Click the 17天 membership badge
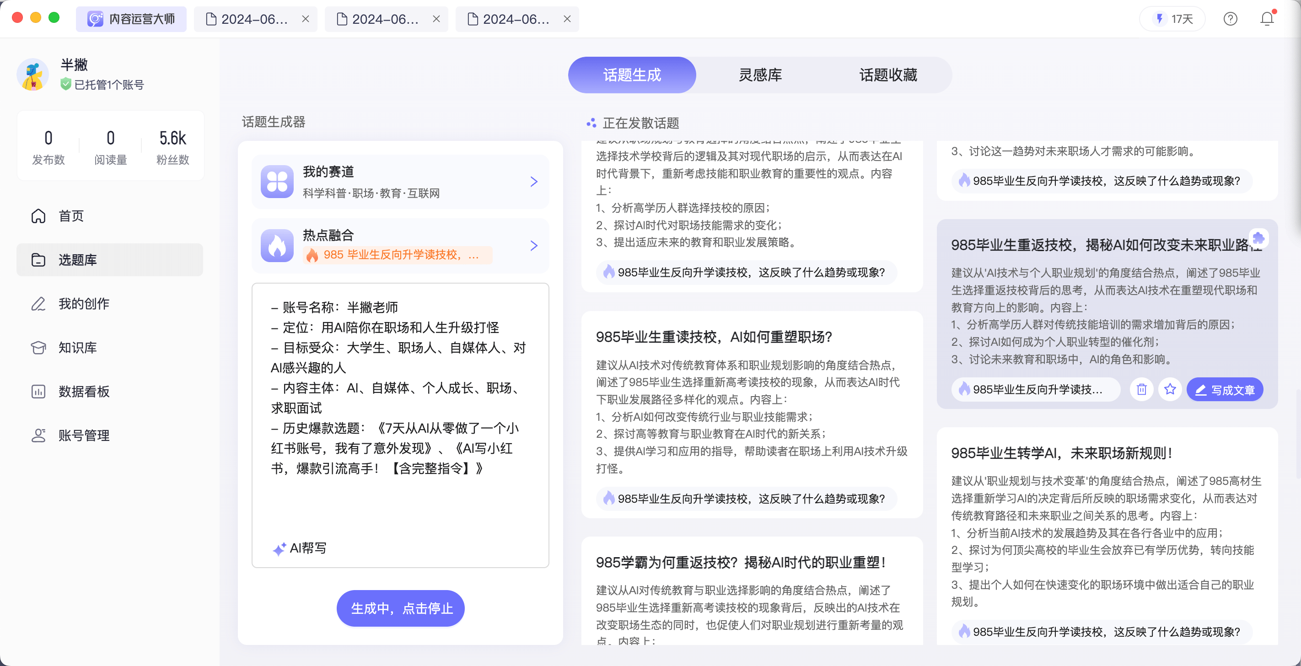The width and height of the screenshot is (1301, 666). [x=1173, y=19]
